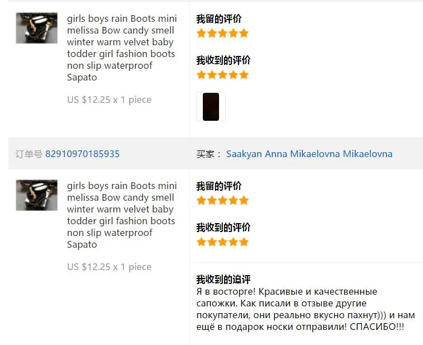The height and width of the screenshot is (345, 423).
Task: Click the first 'US $12.25 x 1 piece' price
Action: [110, 100]
